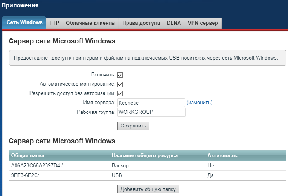The height and width of the screenshot is (196, 288).
Task: Click the Backup resource name cell
Action: pos(120,166)
